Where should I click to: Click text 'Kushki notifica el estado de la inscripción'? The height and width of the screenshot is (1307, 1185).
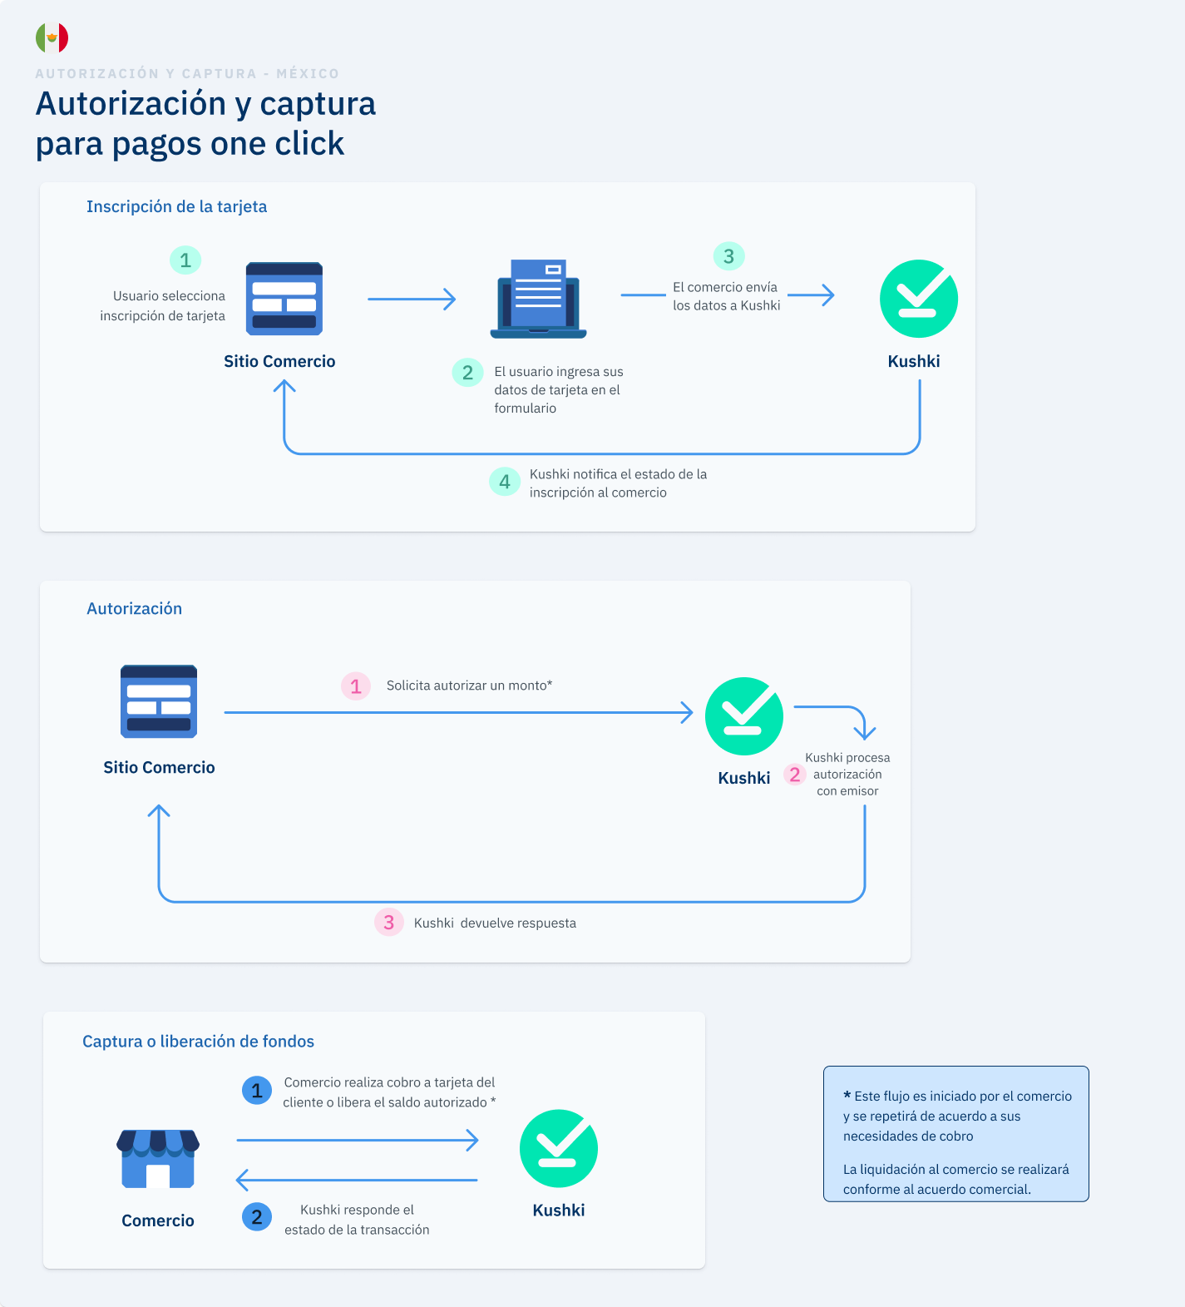point(618,483)
